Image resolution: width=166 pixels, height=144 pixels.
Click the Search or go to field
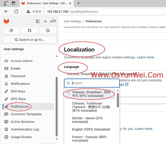coord(30,39)
